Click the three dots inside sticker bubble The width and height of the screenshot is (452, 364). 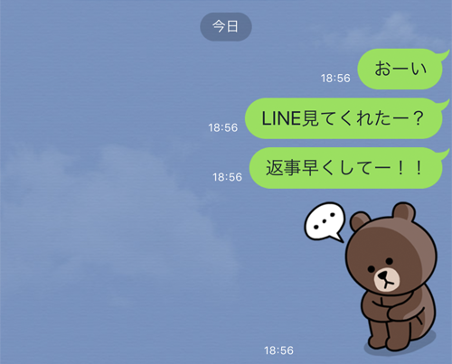coord(325,220)
